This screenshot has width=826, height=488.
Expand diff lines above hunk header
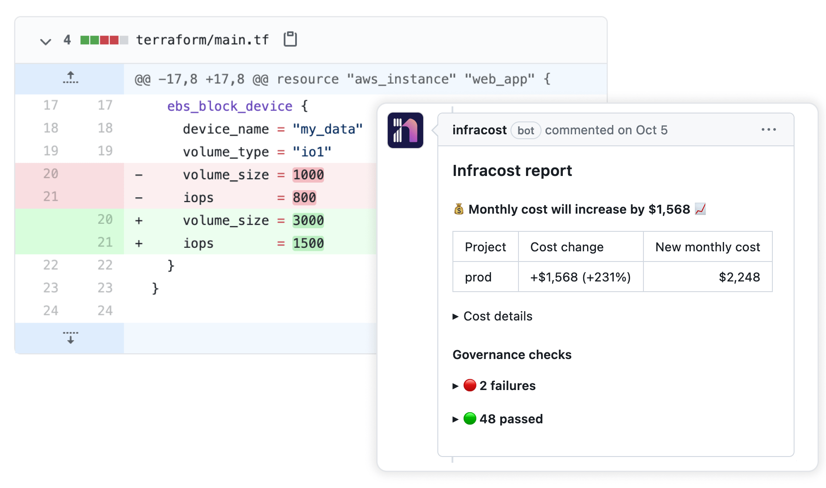(70, 78)
